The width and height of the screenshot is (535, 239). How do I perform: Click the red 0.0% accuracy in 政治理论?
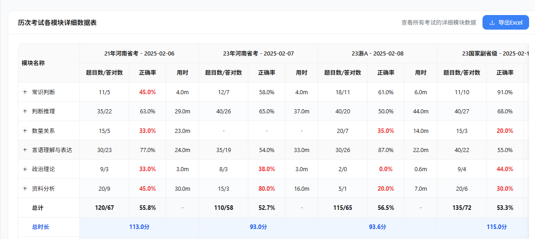[386, 169]
